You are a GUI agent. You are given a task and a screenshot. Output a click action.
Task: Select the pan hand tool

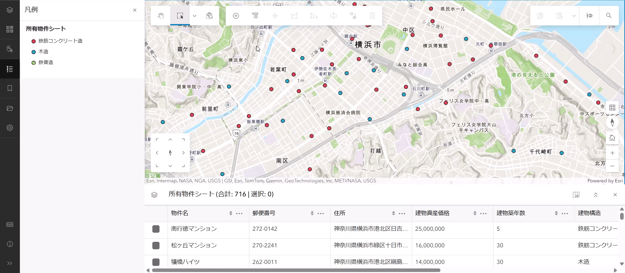pos(160,16)
